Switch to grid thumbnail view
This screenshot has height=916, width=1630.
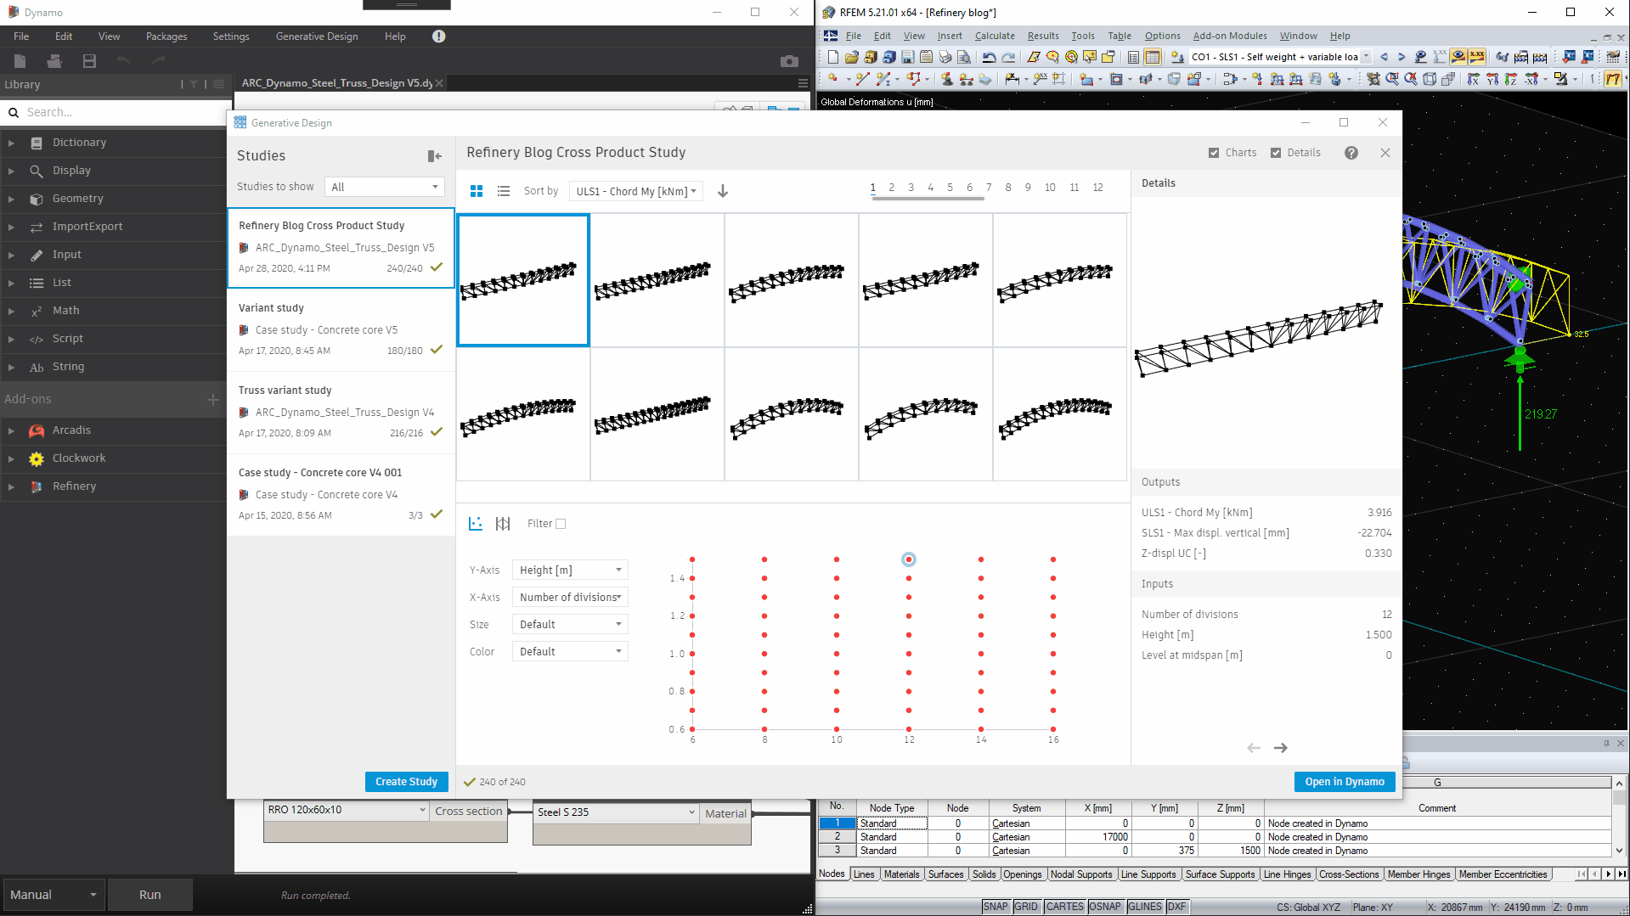pos(477,191)
